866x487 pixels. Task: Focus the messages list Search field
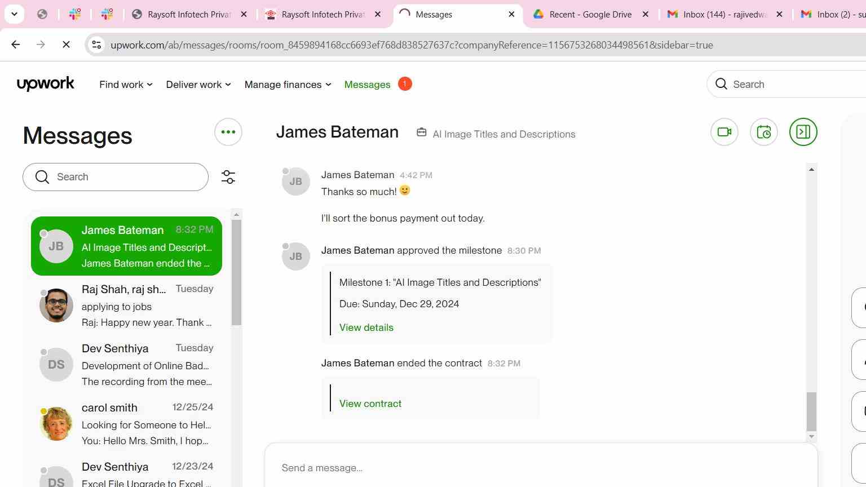click(116, 177)
